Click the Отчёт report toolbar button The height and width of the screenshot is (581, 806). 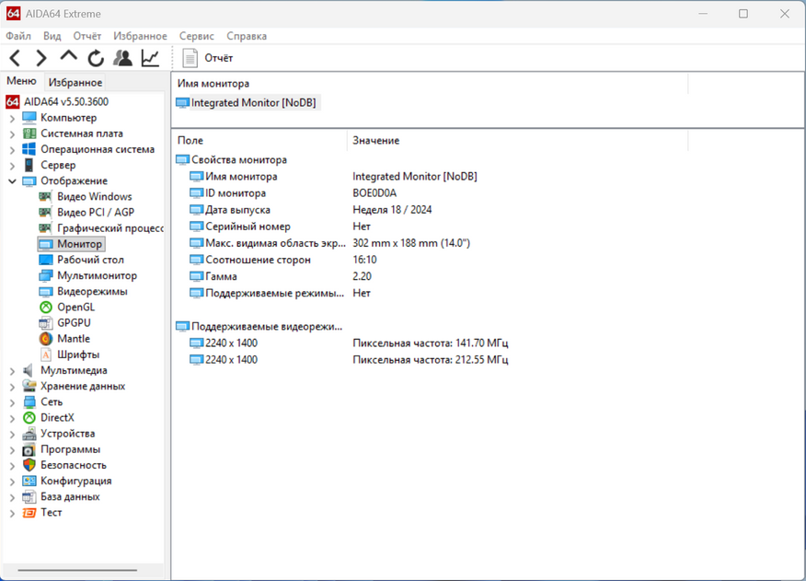tap(208, 58)
